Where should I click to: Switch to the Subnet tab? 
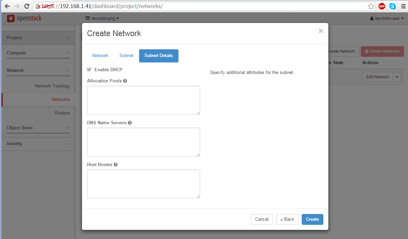[126, 56]
